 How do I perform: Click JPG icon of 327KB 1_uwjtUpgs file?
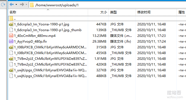(11, 70)
